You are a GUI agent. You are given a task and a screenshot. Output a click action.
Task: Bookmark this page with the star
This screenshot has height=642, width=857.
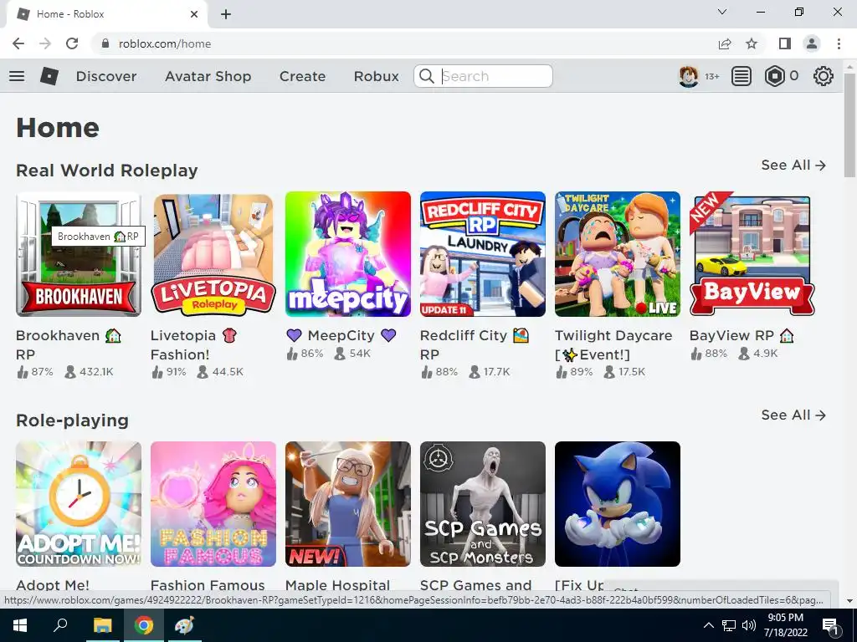752,43
